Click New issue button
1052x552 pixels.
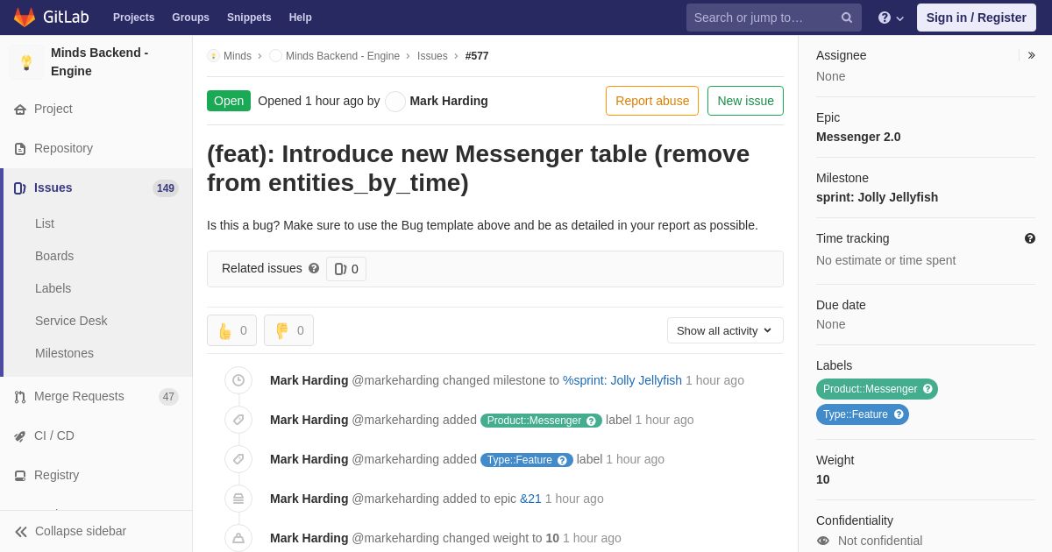click(745, 101)
